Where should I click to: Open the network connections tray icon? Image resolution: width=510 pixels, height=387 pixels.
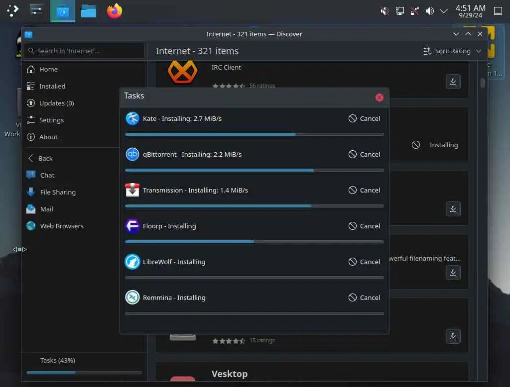tap(415, 11)
